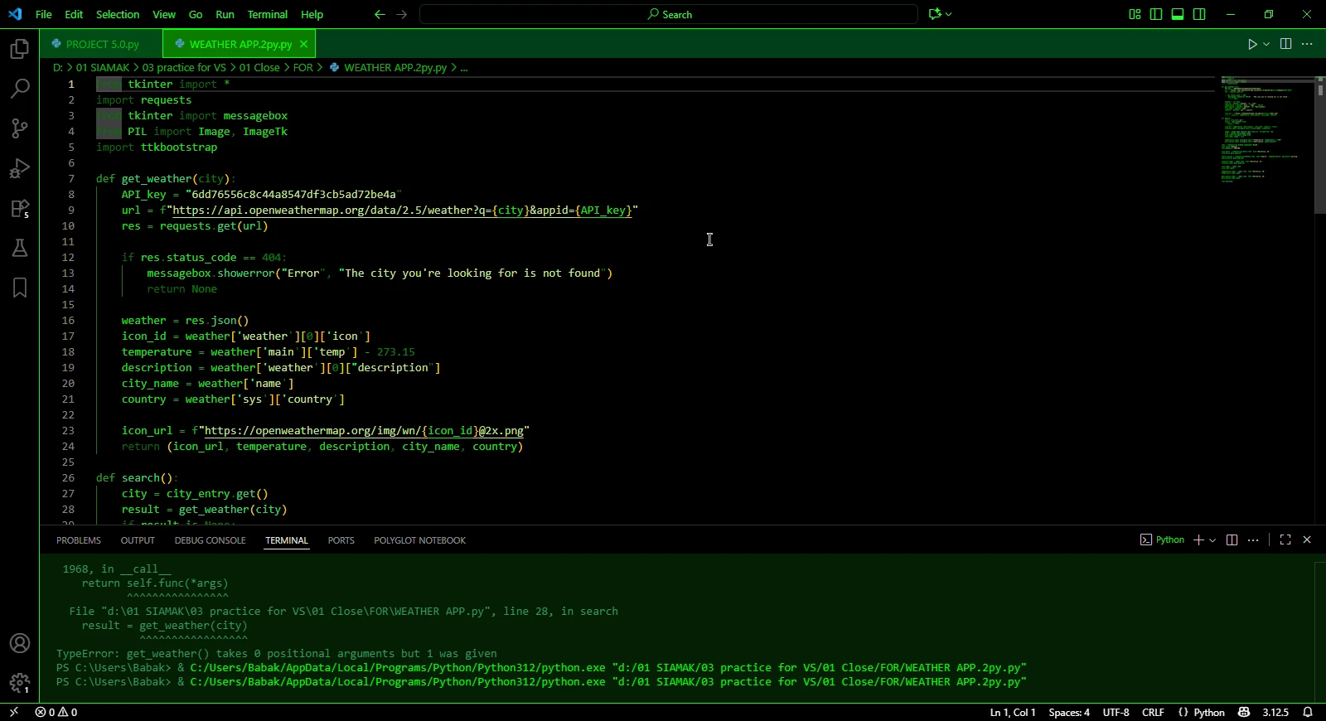Open the new terminal launch profile dropdown
1326x721 pixels.
pos(1212,540)
